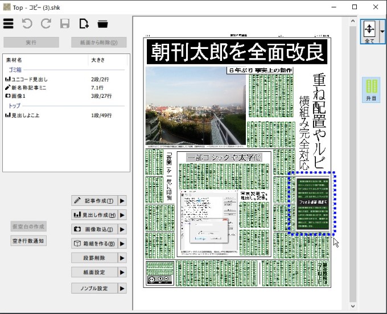The image size is (387, 314).
Task: Select the 大きさ column header
Action: (108, 60)
